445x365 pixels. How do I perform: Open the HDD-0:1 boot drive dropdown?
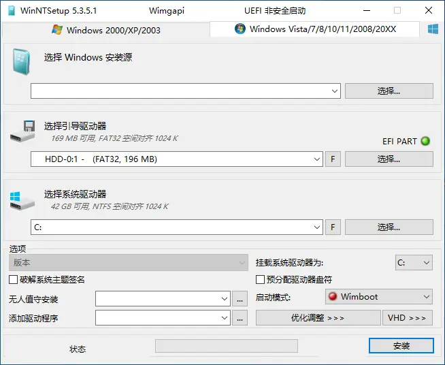(x=317, y=159)
